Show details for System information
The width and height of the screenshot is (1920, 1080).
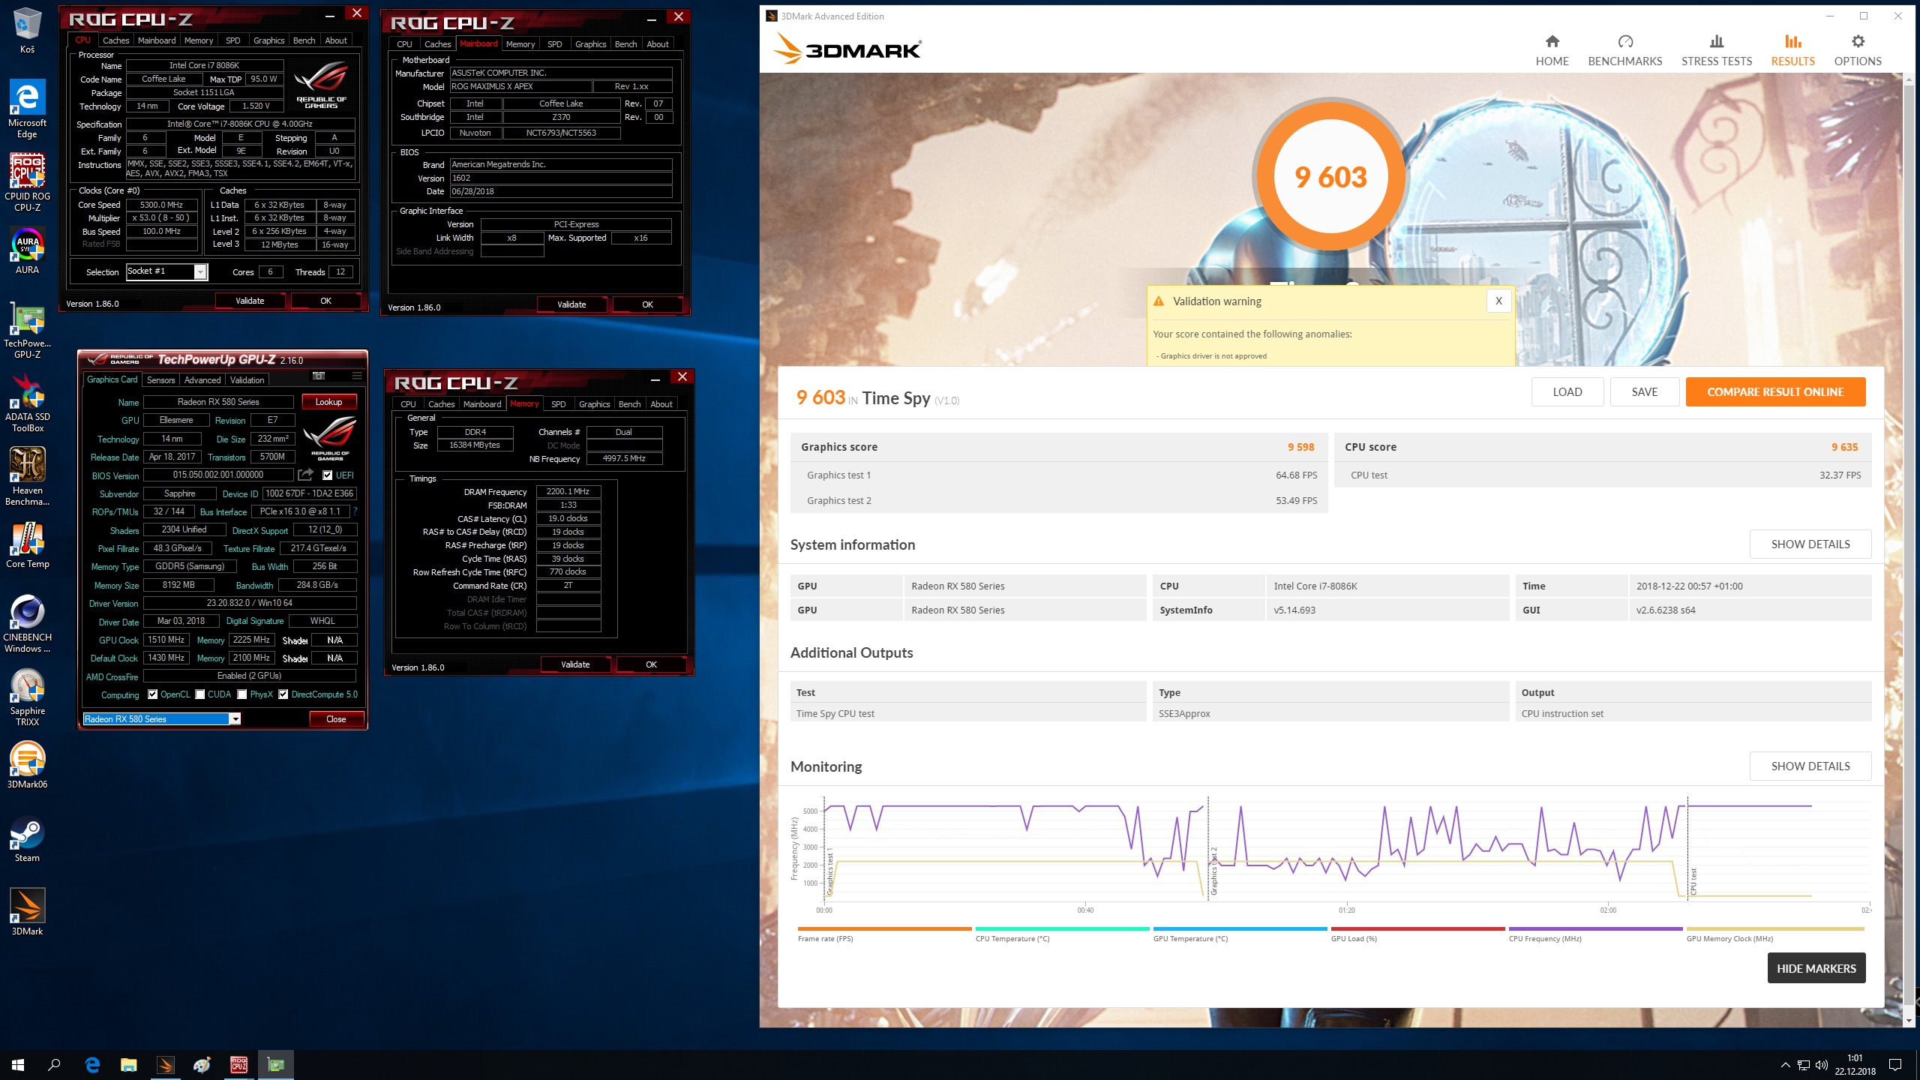coord(1810,544)
